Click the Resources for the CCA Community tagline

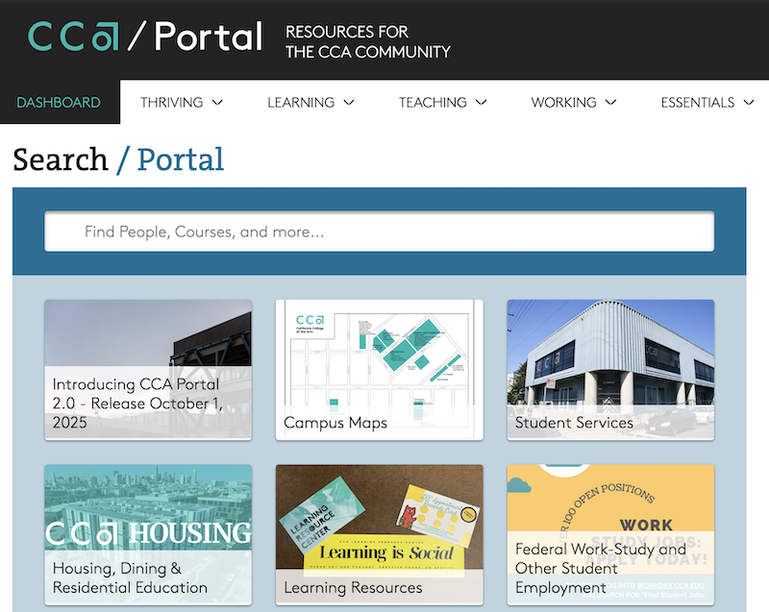pyautogui.click(x=368, y=41)
